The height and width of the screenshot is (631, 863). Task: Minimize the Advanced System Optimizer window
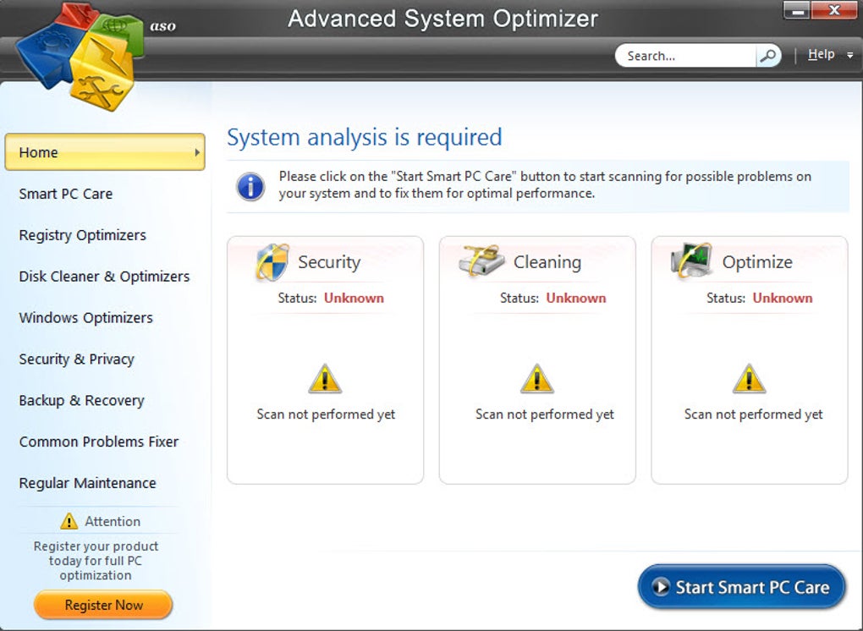coord(796,10)
